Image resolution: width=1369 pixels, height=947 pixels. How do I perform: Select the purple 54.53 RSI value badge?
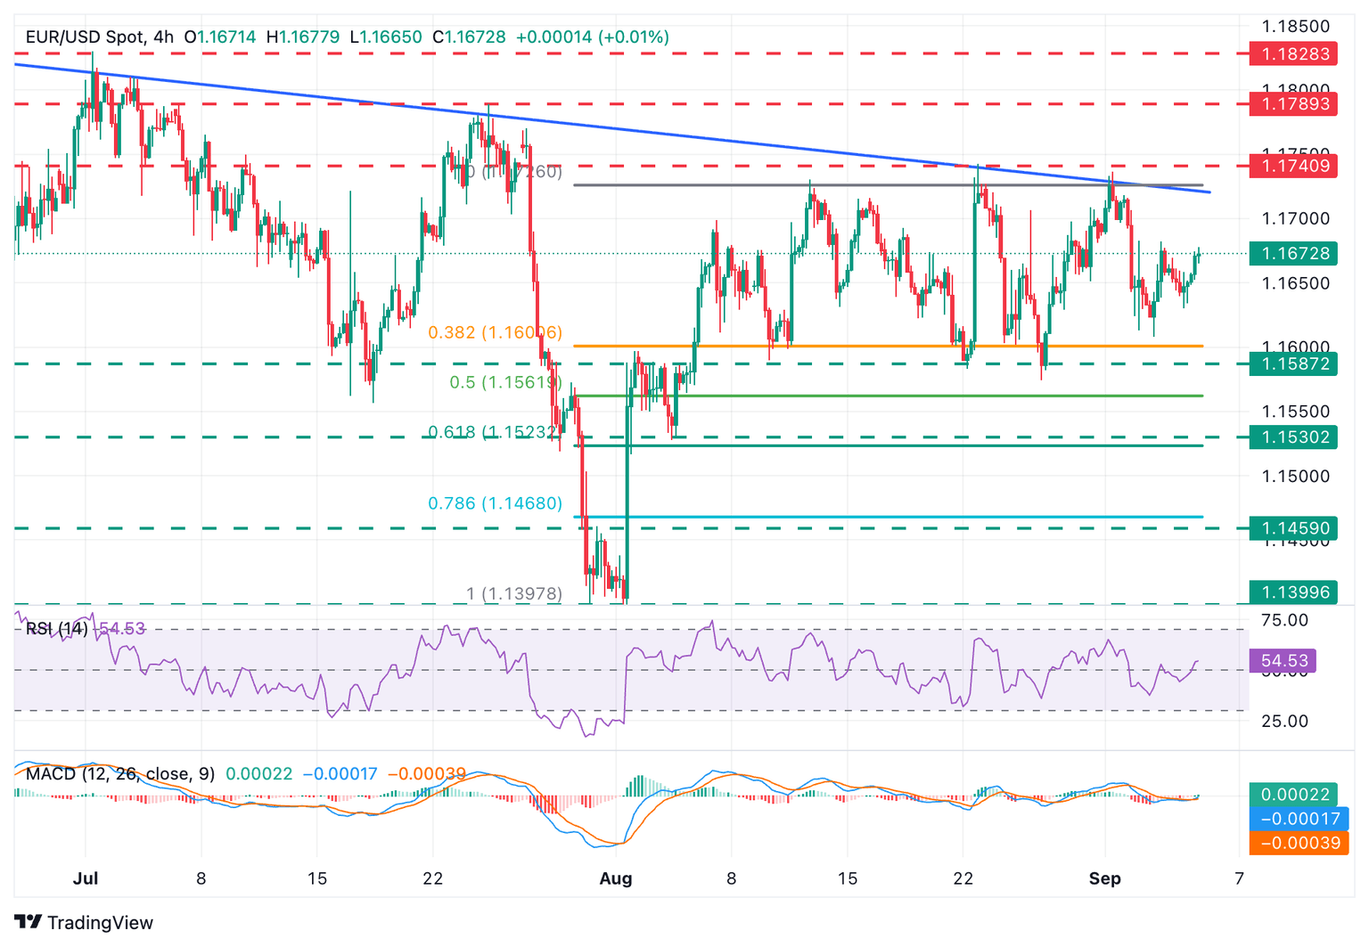pyautogui.click(x=1284, y=660)
